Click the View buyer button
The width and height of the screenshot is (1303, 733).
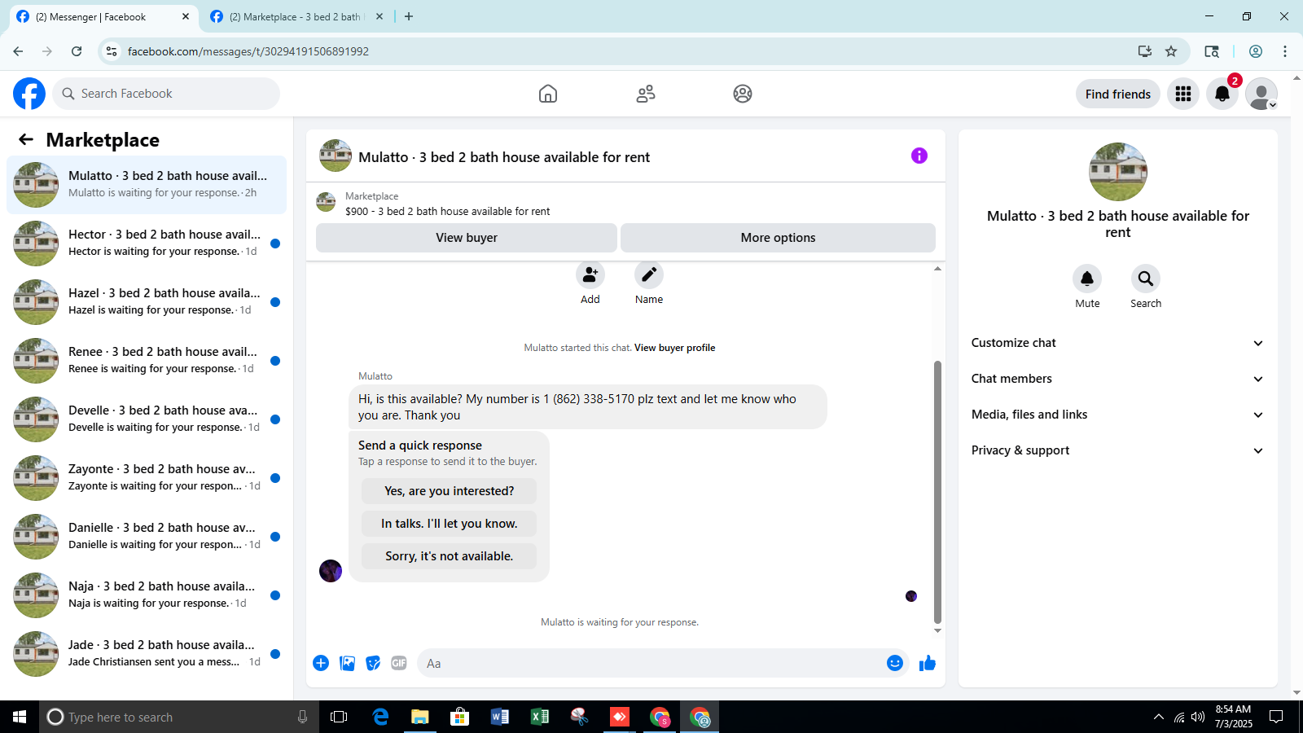[467, 238]
